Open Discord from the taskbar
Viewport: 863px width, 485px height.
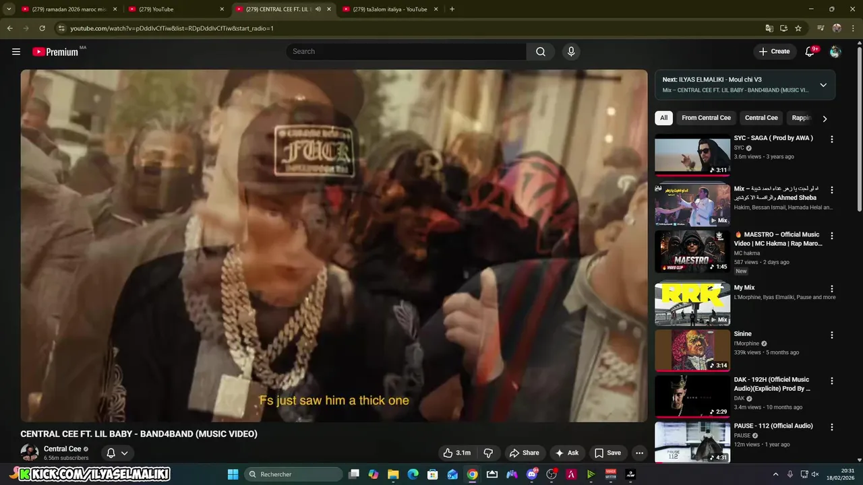pos(532,474)
